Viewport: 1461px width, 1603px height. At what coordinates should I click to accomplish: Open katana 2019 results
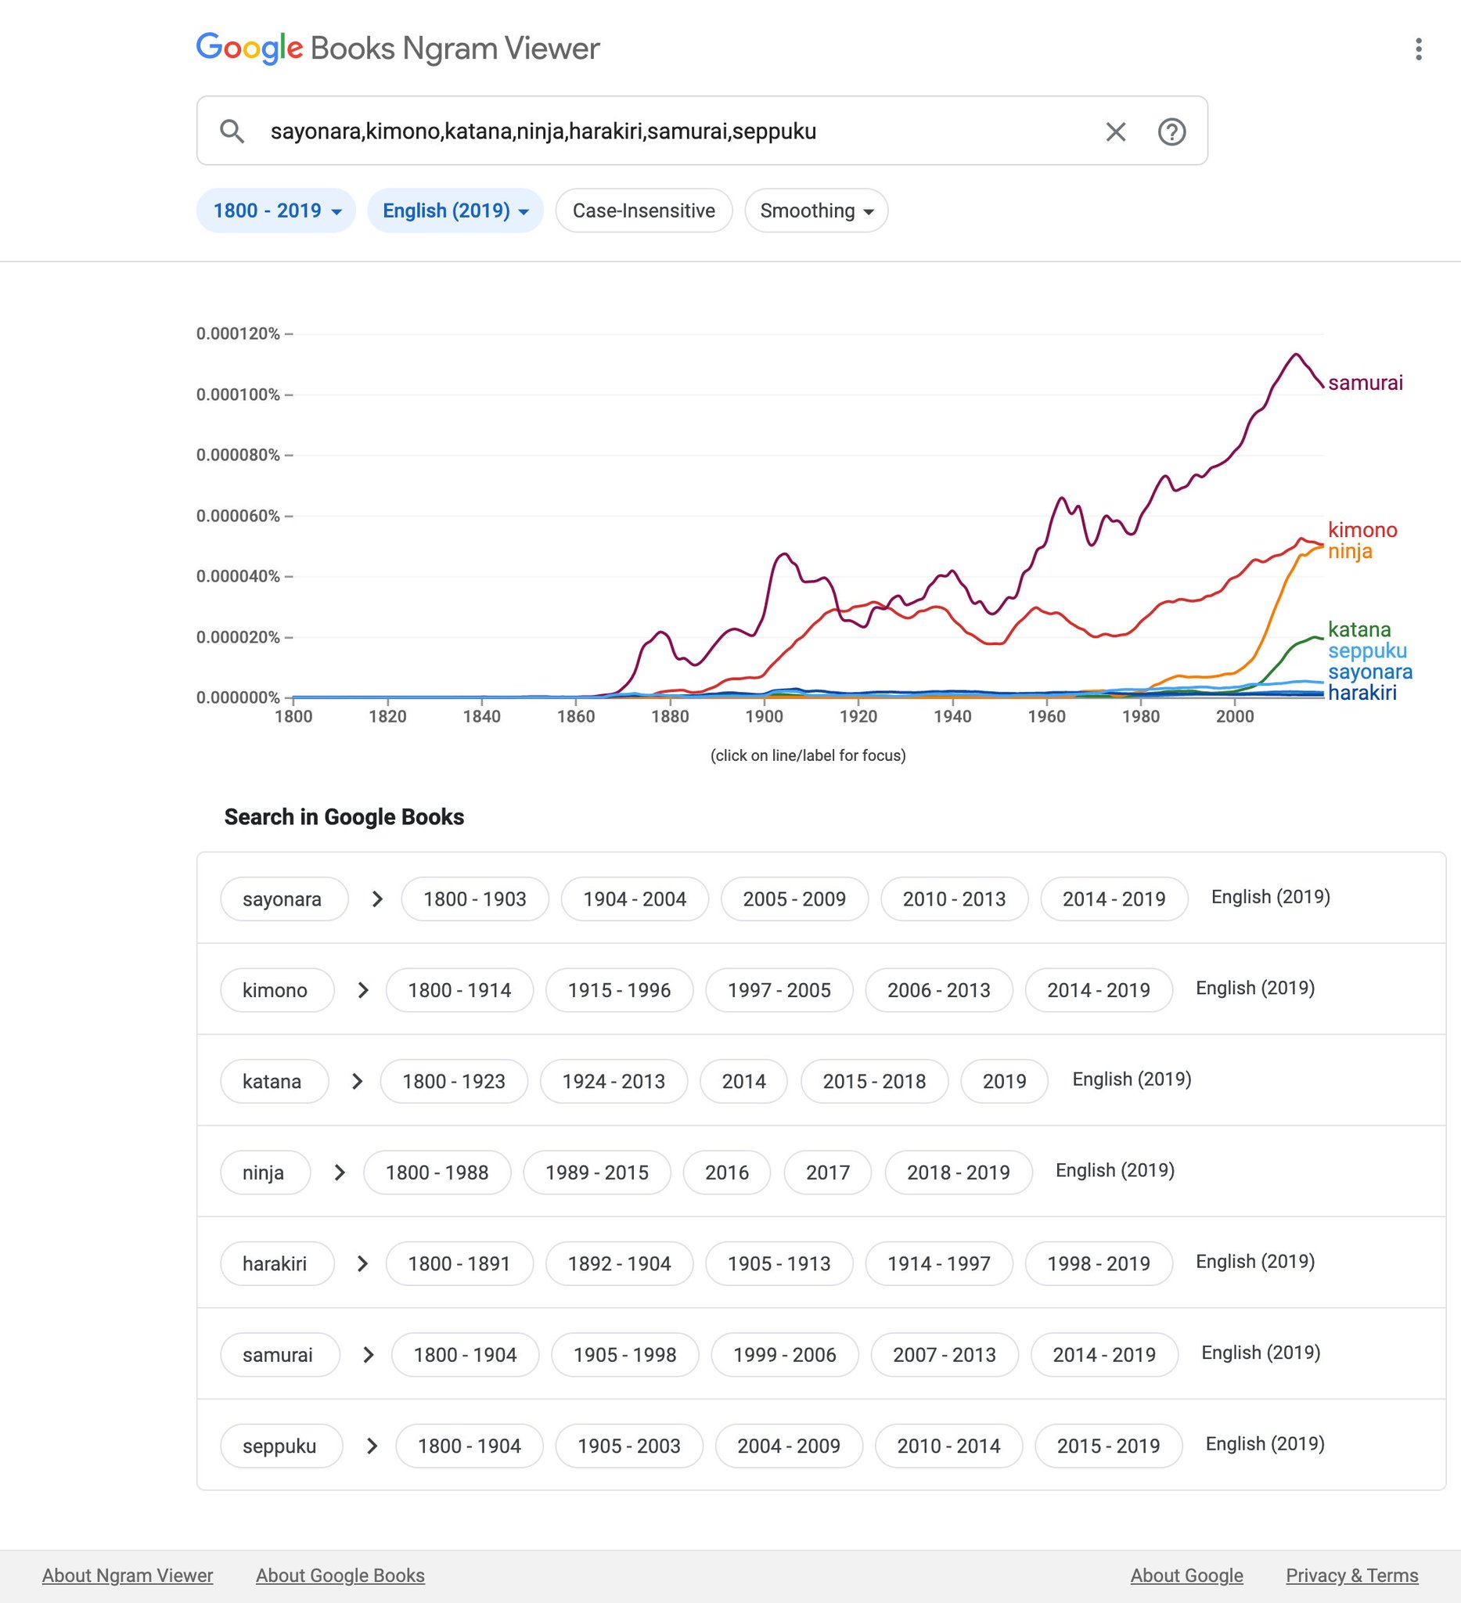(x=1005, y=1082)
